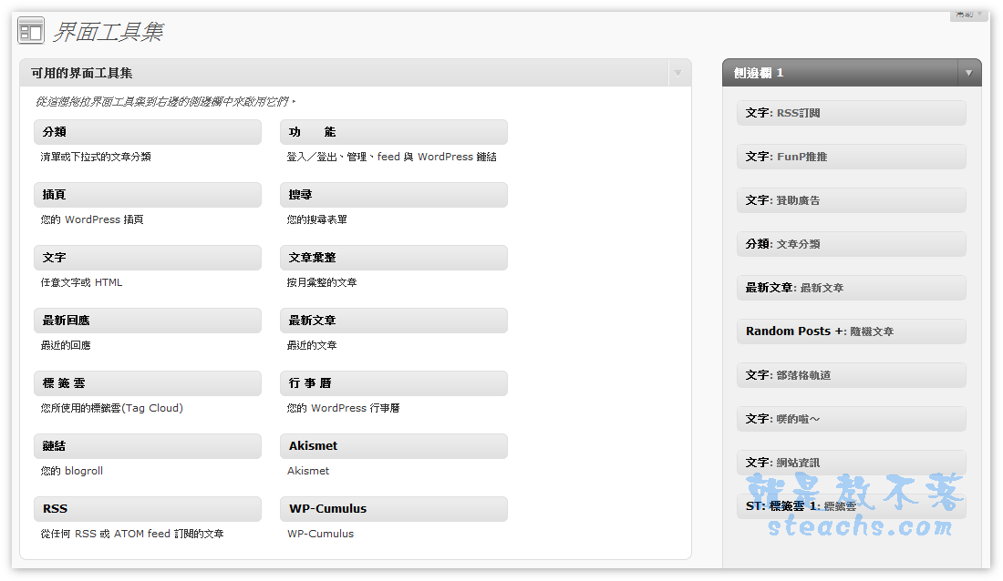The width and height of the screenshot is (1003, 581).
Task: Click the 行事曆 widget
Action: pyautogui.click(x=393, y=383)
